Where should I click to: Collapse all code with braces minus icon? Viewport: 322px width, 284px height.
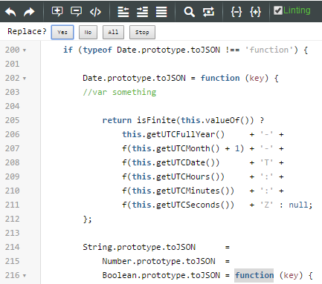(236, 12)
